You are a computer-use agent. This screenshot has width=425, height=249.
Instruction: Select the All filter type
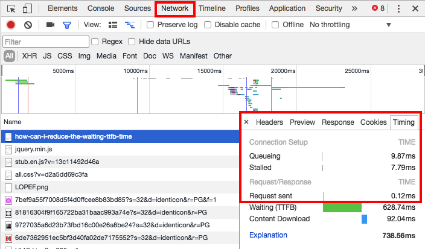coord(9,56)
